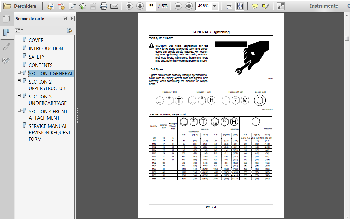Viewport: 350px width, 219px height.
Task: Open the SAFETY bookmark
Action: coord(36,57)
